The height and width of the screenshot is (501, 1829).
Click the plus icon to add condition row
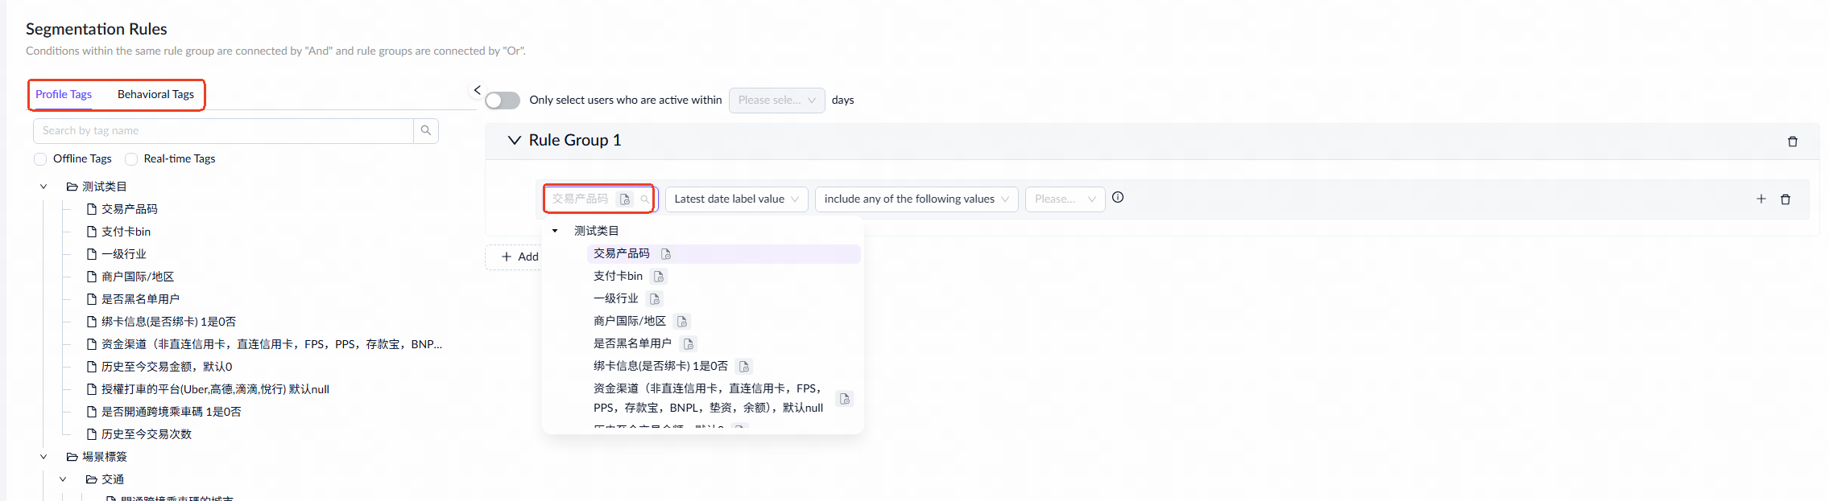coord(1761,199)
